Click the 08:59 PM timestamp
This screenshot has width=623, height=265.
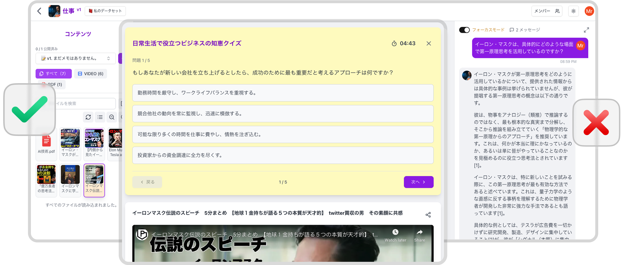(x=568, y=62)
